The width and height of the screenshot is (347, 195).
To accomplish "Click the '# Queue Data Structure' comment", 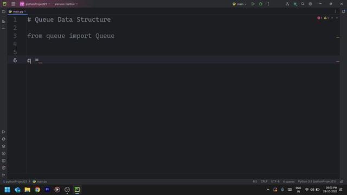I will click(69, 19).
